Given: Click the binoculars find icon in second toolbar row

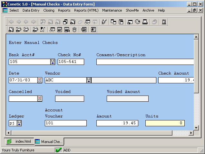Looking at the screenshot, I should 52,30.
